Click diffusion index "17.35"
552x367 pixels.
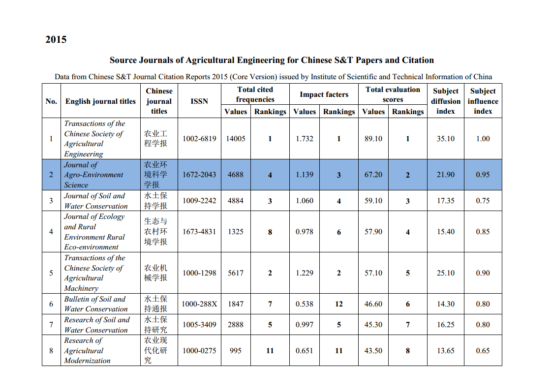pos(446,201)
